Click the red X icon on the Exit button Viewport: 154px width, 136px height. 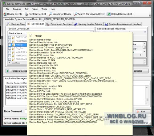138,111
